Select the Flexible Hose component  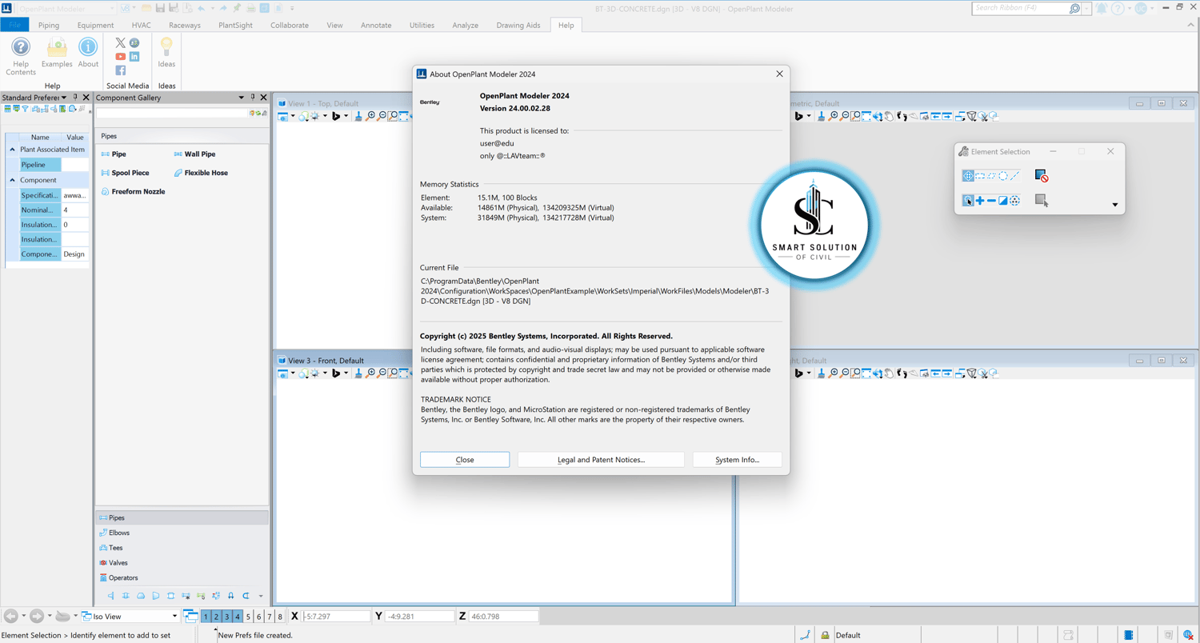click(x=201, y=173)
